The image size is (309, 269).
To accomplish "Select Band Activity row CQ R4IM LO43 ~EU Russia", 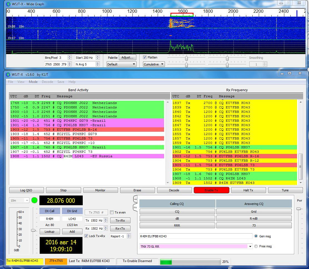I will pyautogui.click(x=87, y=156).
